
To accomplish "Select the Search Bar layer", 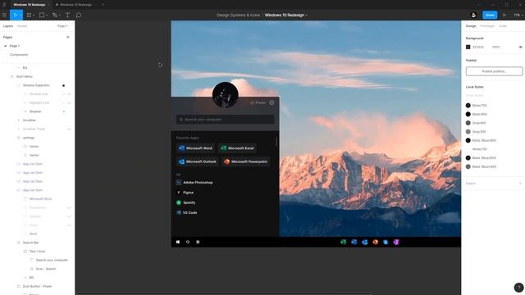I will pos(30,243).
